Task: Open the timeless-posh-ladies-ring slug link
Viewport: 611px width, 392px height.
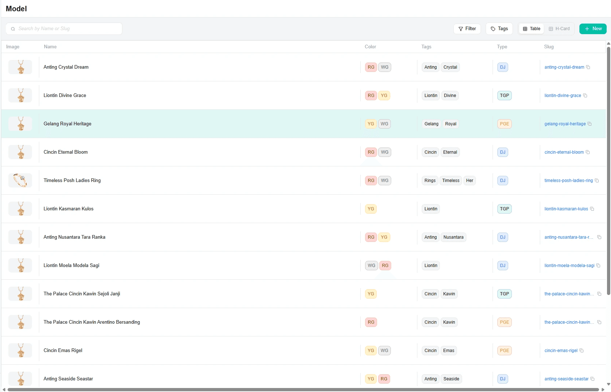Action: [x=568, y=180]
